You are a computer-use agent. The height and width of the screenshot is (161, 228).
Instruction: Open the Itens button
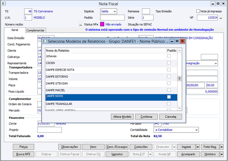tap(93, 147)
